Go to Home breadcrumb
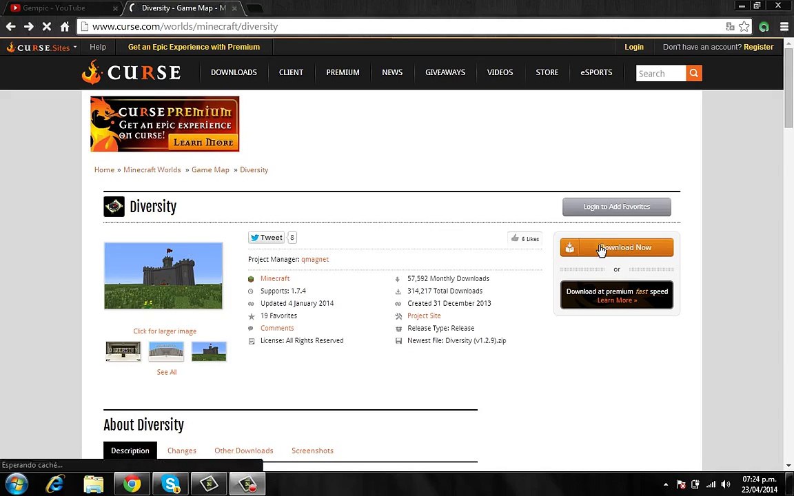 click(104, 169)
